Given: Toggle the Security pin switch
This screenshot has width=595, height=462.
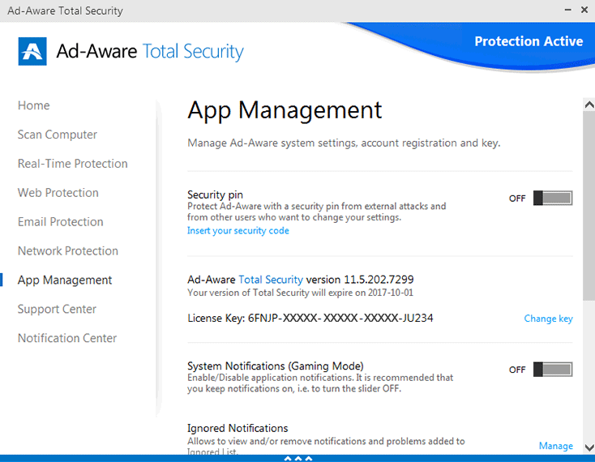Looking at the screenshot, I should pos(552,198).
